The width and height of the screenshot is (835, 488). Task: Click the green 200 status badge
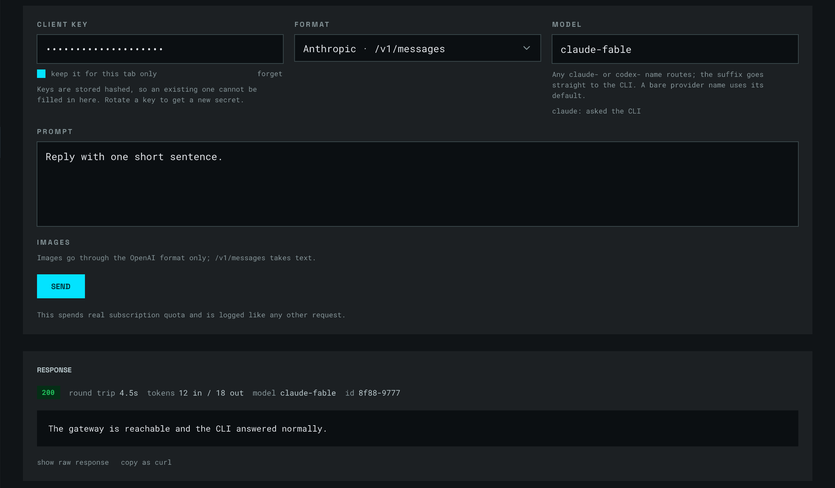tap(48, 392)
